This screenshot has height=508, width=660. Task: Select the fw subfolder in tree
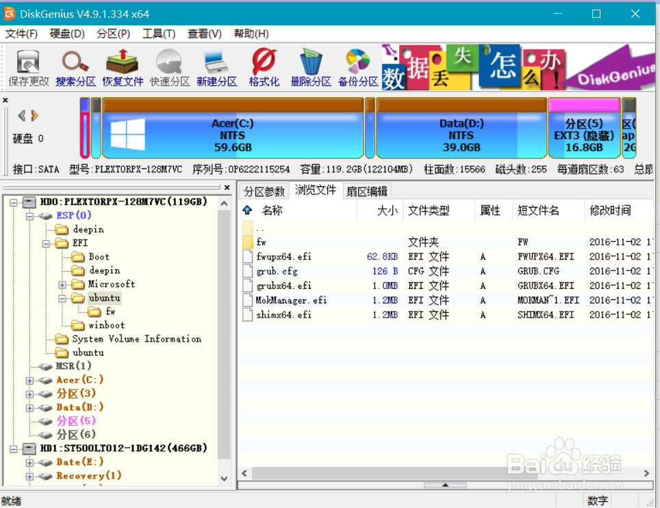110,312
